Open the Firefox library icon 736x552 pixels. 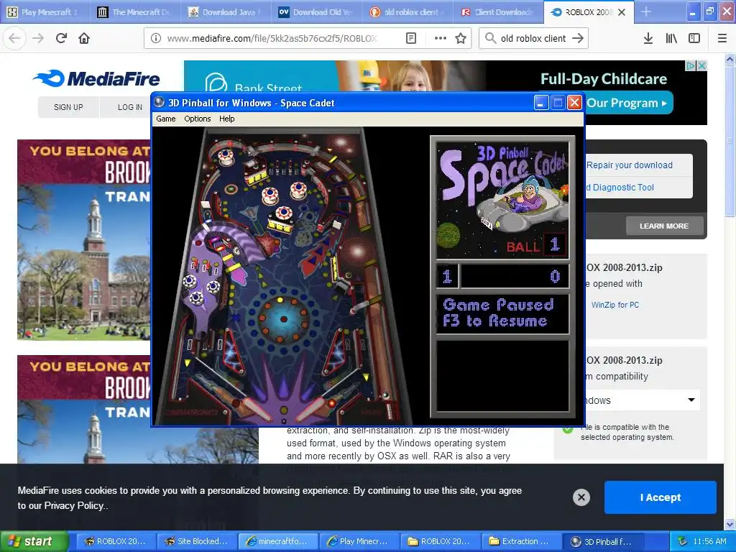671,39
